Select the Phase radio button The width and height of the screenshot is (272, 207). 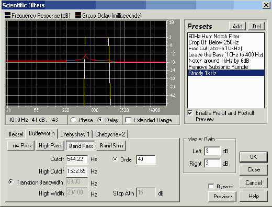pos(73,120)
